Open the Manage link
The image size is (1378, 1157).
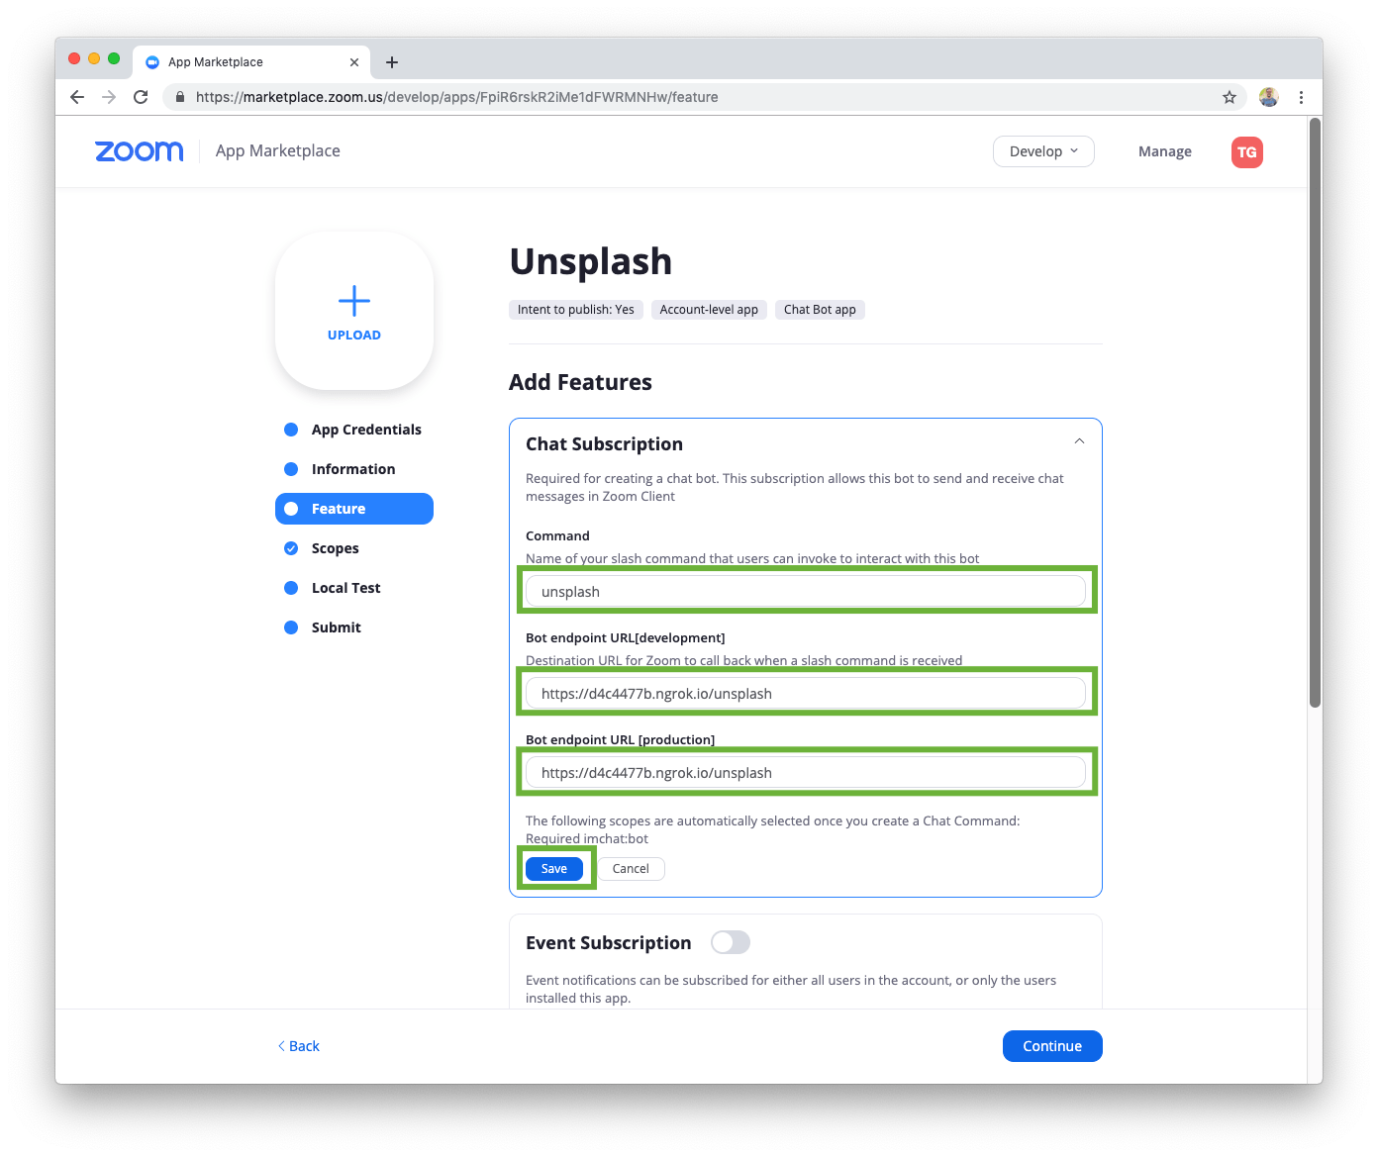coord(1165,151)
